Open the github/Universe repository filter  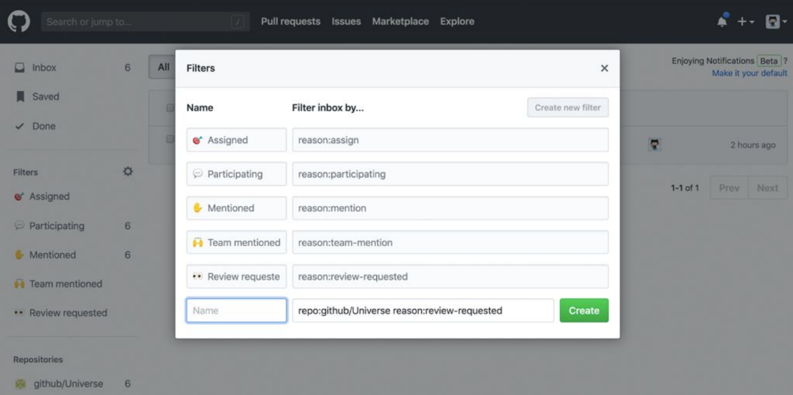point(68,384)
